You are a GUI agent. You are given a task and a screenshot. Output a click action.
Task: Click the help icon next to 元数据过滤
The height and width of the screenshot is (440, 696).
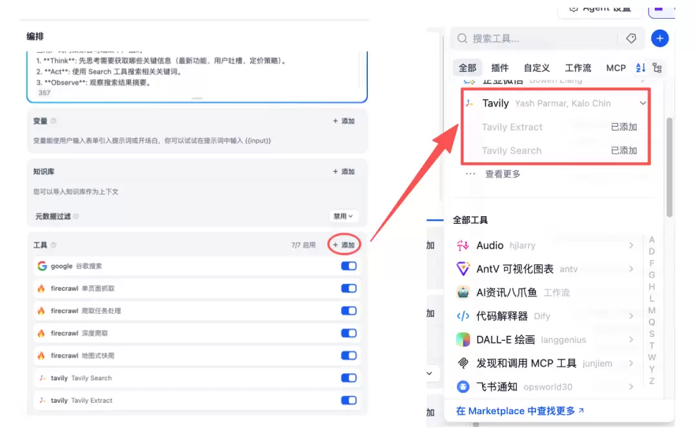coord(76,216)
